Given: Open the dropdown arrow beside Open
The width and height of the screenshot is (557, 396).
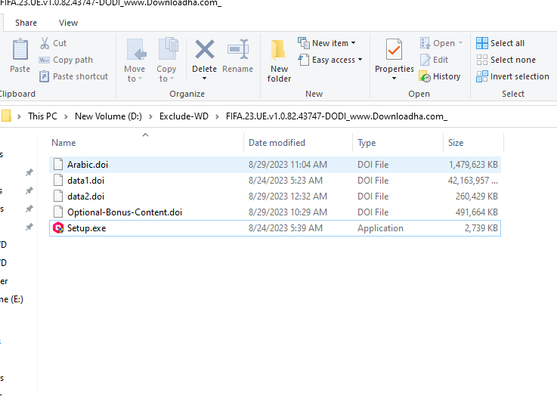Looking at the screenshot, I should (460, 43).
